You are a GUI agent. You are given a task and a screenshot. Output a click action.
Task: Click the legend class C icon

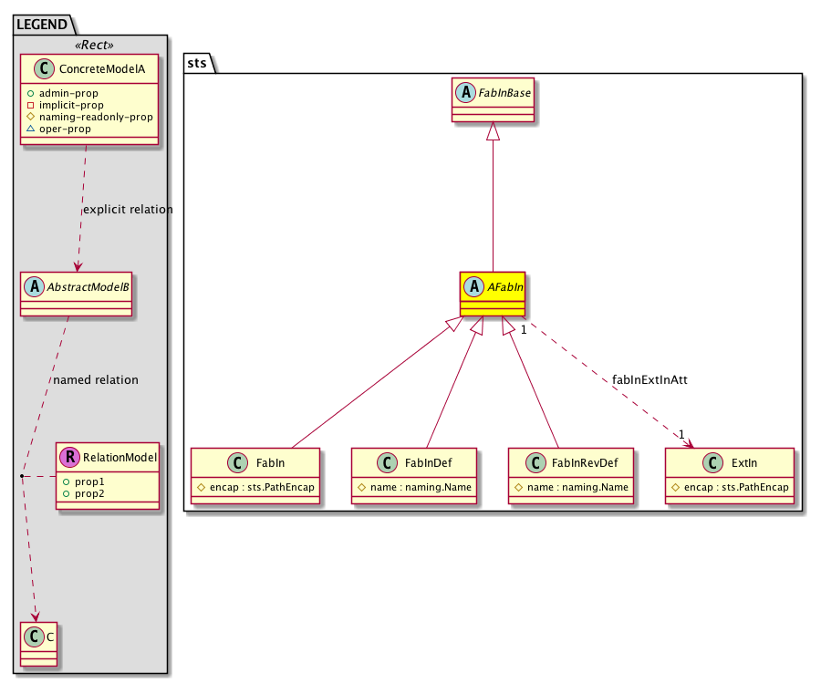coord(33,635)
